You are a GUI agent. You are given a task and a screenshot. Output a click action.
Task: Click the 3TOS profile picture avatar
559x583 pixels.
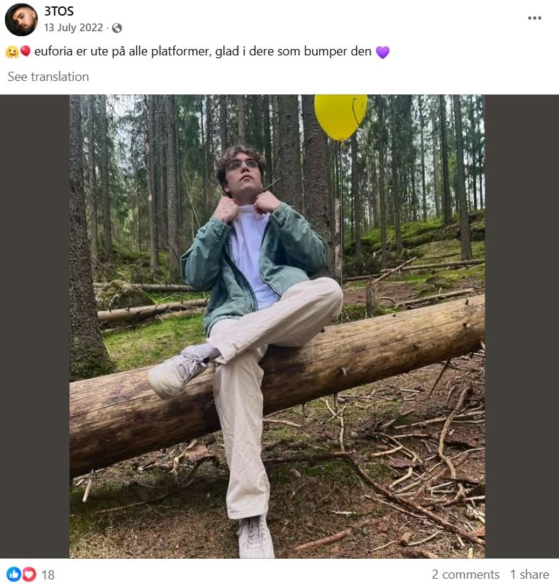pyautogui.click(x=21, y=19)
